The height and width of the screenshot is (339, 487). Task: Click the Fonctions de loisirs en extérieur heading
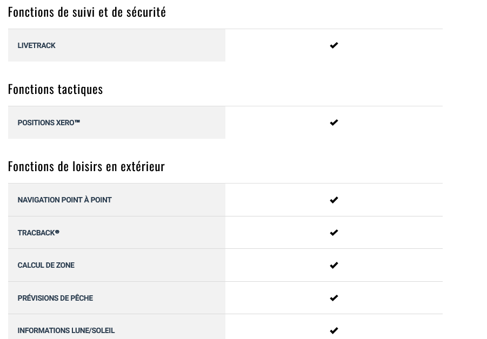(86, 167)
